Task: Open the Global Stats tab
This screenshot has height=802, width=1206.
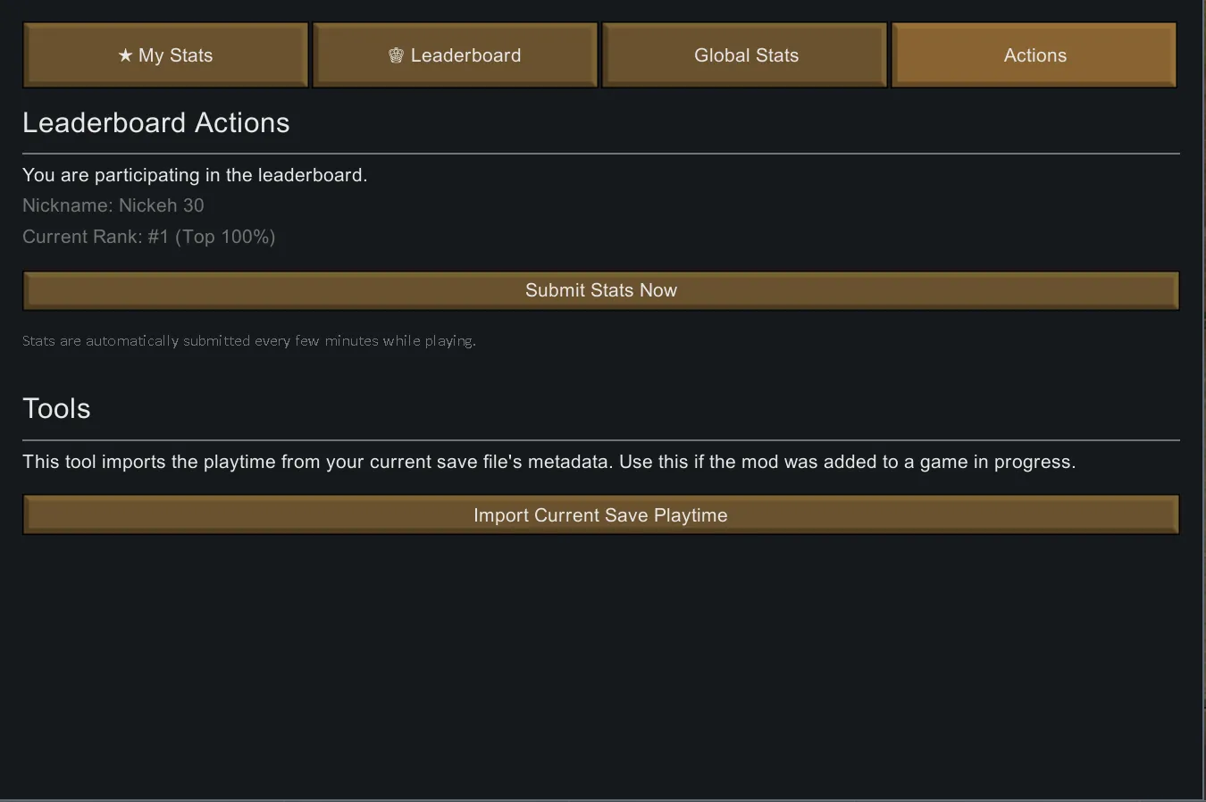Action: point(745,55)
